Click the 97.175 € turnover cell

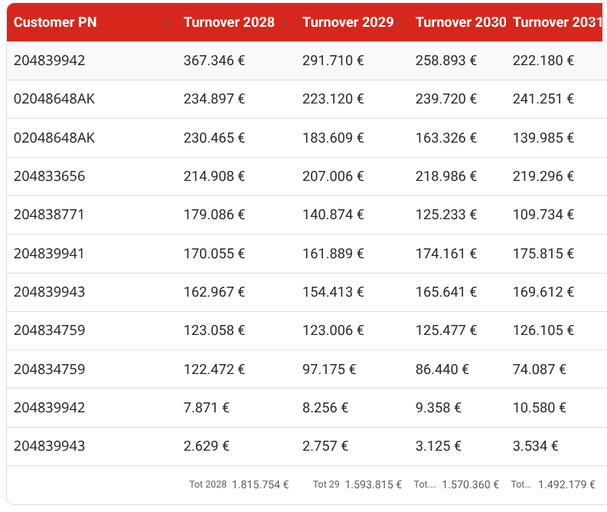329,369
